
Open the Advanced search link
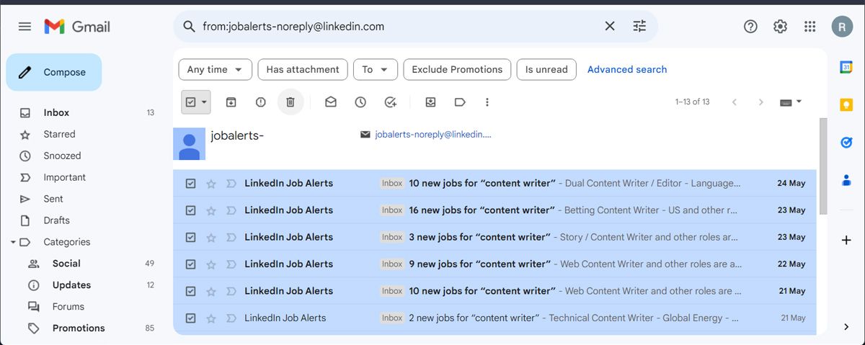point(627,70)
